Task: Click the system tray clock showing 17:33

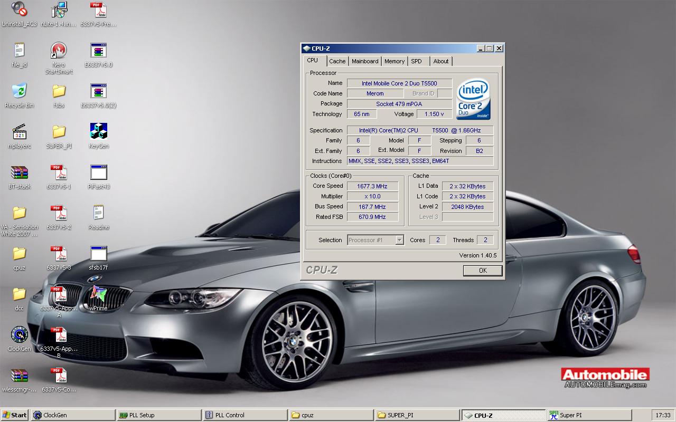Action: (x=662, y=415)
